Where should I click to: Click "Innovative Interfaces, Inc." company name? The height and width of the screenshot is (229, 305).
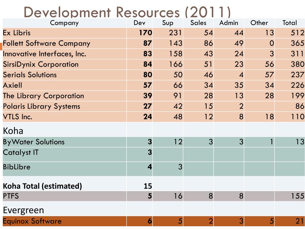click(45, 54)
